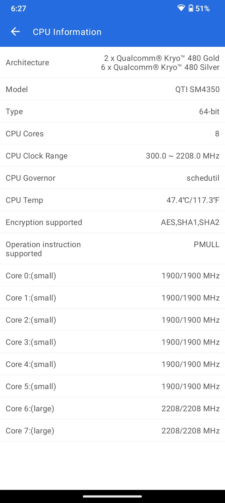Screen dimensions: 225x503
Task: Tap the CPU Clock Range row
Action: coord(112,156)
